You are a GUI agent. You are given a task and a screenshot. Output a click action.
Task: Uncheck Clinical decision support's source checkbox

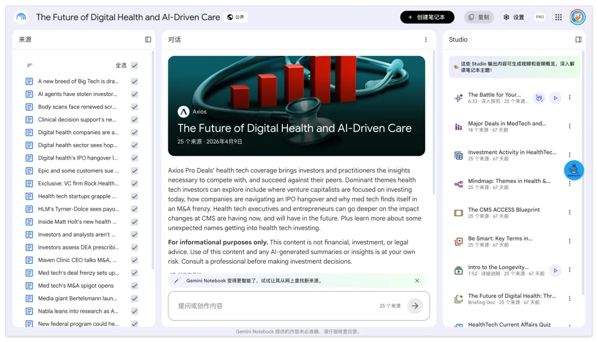click(x=134, y=120)
